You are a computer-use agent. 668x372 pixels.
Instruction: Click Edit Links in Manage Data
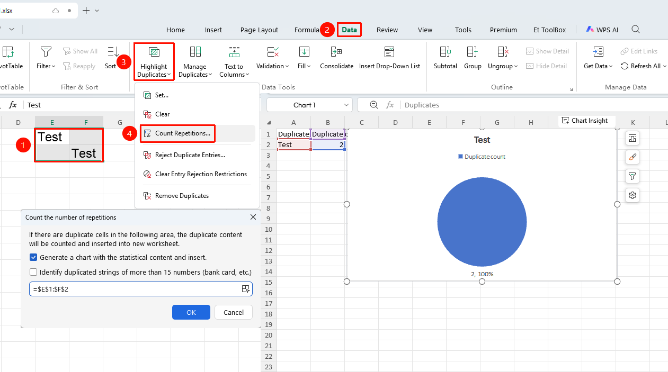click(639, 51)
